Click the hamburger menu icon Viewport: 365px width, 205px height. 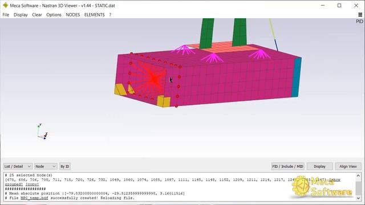(360, 15)
